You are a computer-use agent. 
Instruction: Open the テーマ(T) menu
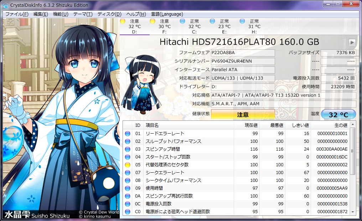pos(83,14)
